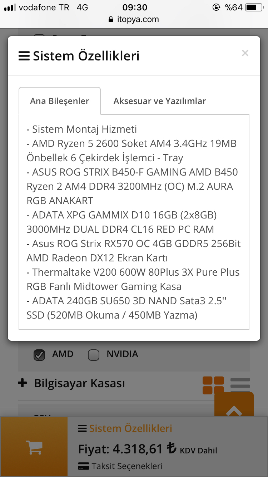Check the NVIDIA checkbox

(x=94, y=355)
